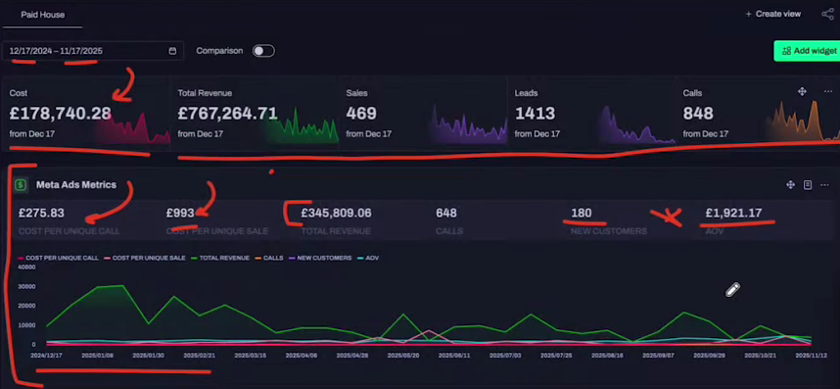840x389 pixels.
Task: Click the share icon at top right
Action: [827, 14]
